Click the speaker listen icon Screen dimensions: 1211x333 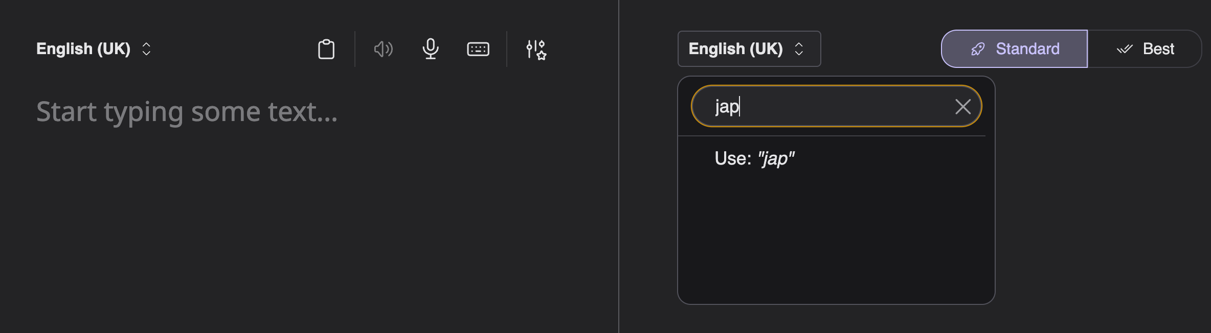pyautogui.click(x=383, y=49)
